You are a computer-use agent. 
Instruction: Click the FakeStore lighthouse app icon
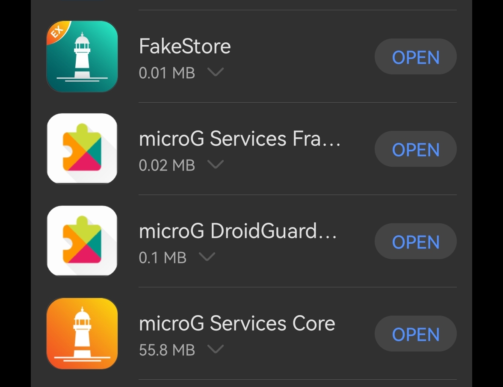pos(82,56)
